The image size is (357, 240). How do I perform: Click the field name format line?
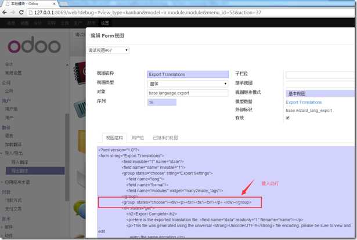pos(147,185)
